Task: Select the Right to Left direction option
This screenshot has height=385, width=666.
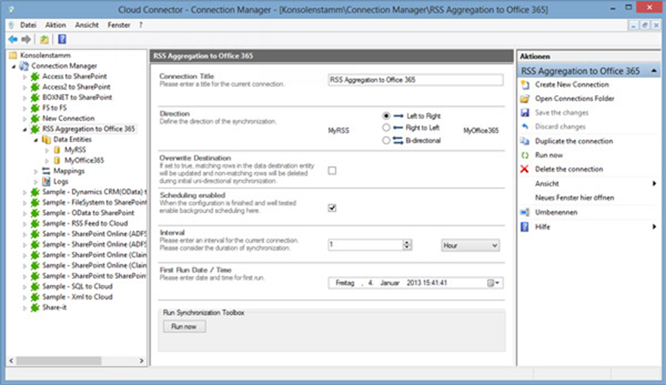Action: click(x=386, y=128)
